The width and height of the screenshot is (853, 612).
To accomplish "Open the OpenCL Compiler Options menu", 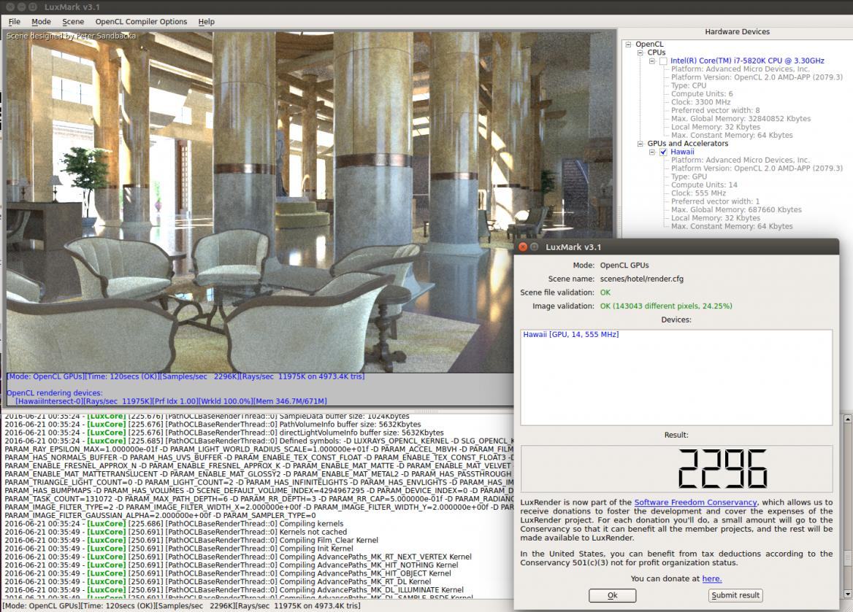I will [x=142, y=22].
